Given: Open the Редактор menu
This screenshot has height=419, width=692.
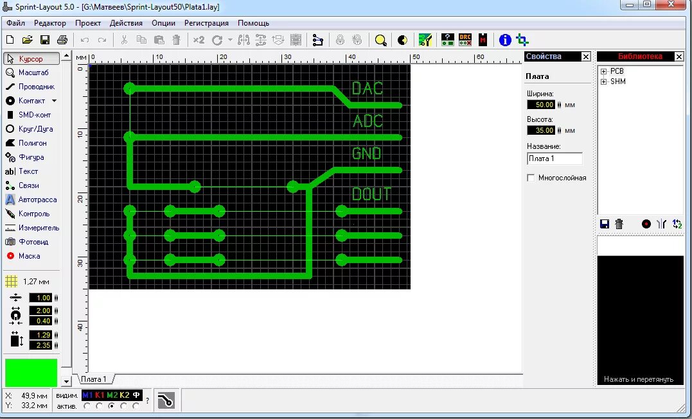Looking at the screenshot, I should tap(50, 23).
